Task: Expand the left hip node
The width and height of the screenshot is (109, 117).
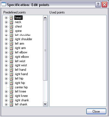Action: (x=6, y=78)
